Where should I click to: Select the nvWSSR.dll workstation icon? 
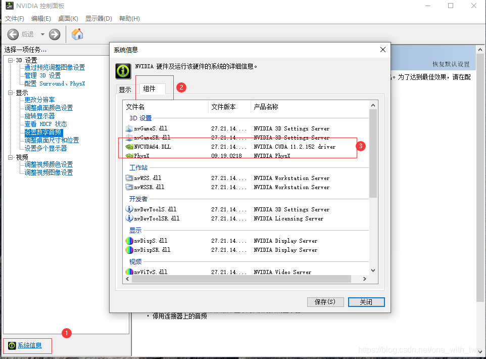click(129, 187)
